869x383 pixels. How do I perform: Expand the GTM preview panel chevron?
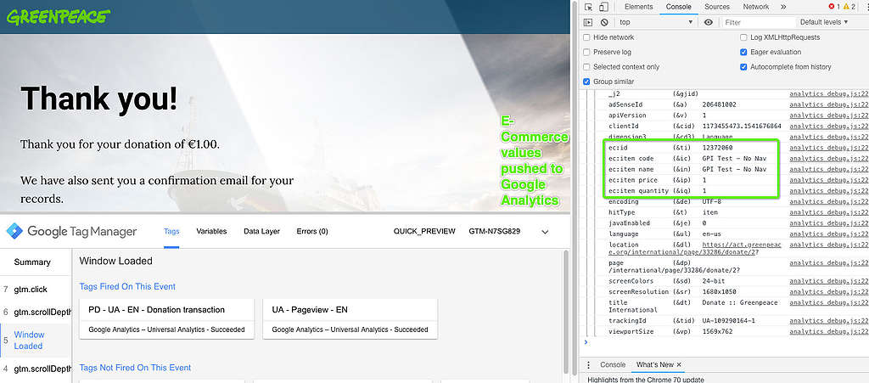545,232
